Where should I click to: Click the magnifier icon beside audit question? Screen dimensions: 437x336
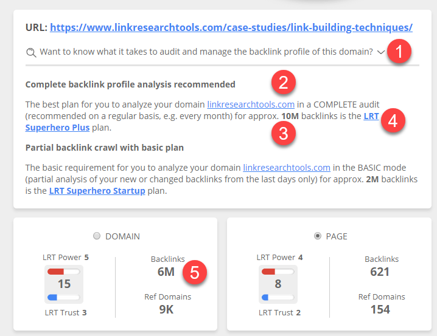31,52
